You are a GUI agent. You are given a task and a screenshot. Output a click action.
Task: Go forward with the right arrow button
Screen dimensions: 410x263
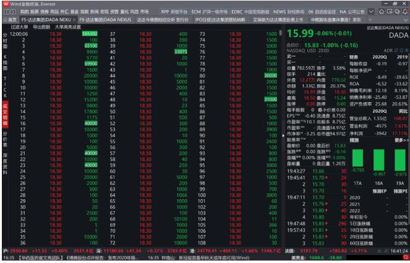coord(13,12)
